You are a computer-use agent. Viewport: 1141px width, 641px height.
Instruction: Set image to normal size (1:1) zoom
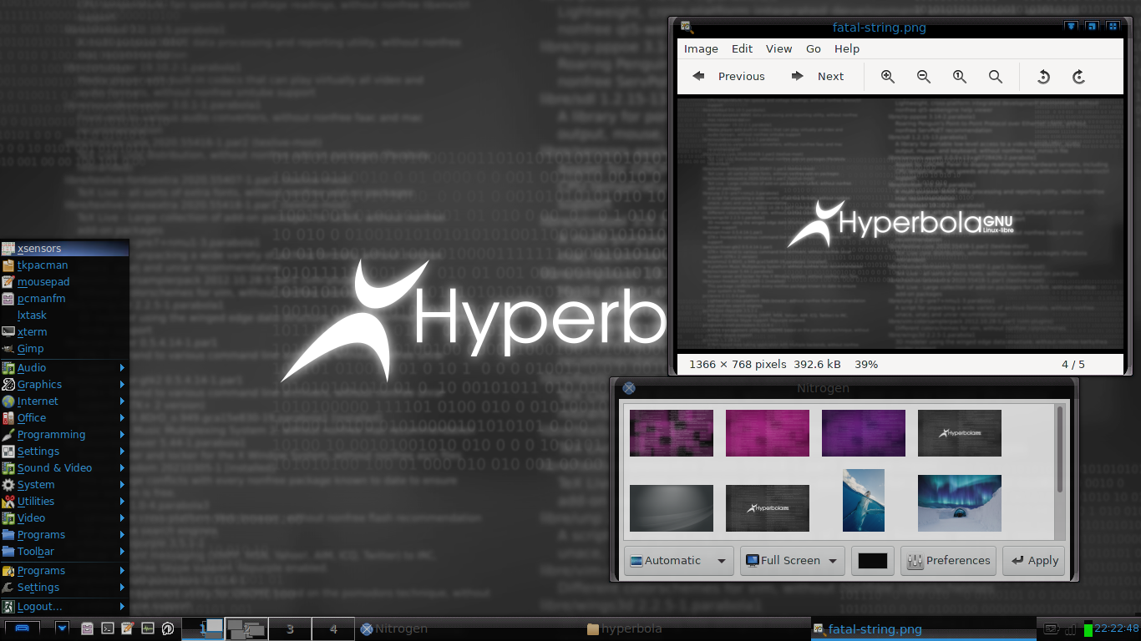pos(960,77)
